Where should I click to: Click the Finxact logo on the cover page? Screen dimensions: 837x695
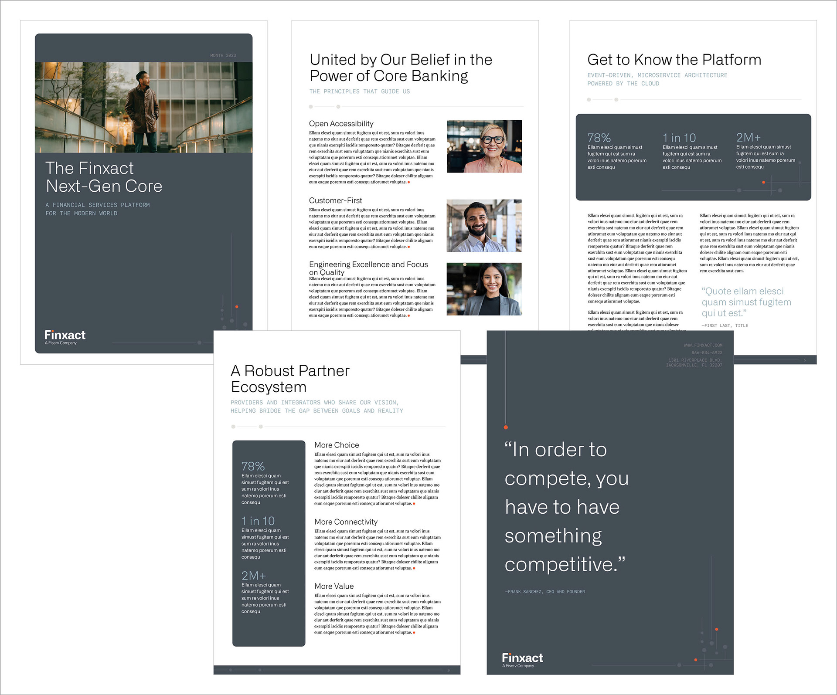click(65, 337)
